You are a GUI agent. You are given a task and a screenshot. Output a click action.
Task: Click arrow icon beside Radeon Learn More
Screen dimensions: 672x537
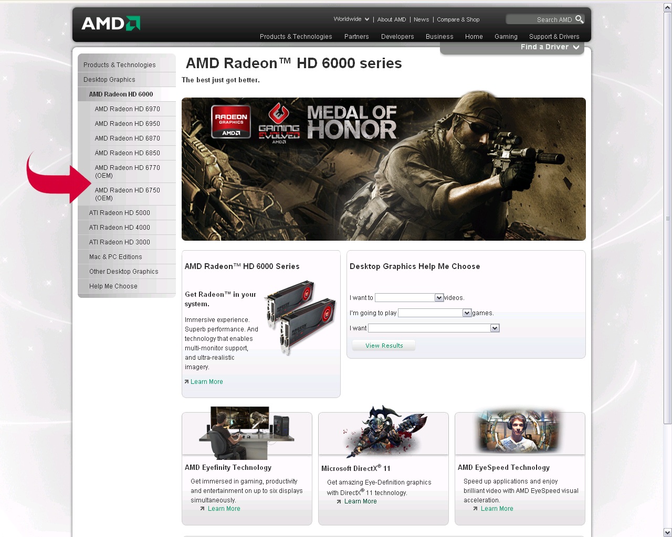(x=186, y=381)
